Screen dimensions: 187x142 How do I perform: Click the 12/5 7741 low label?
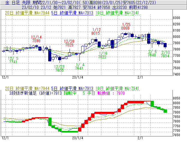[13, 60]
